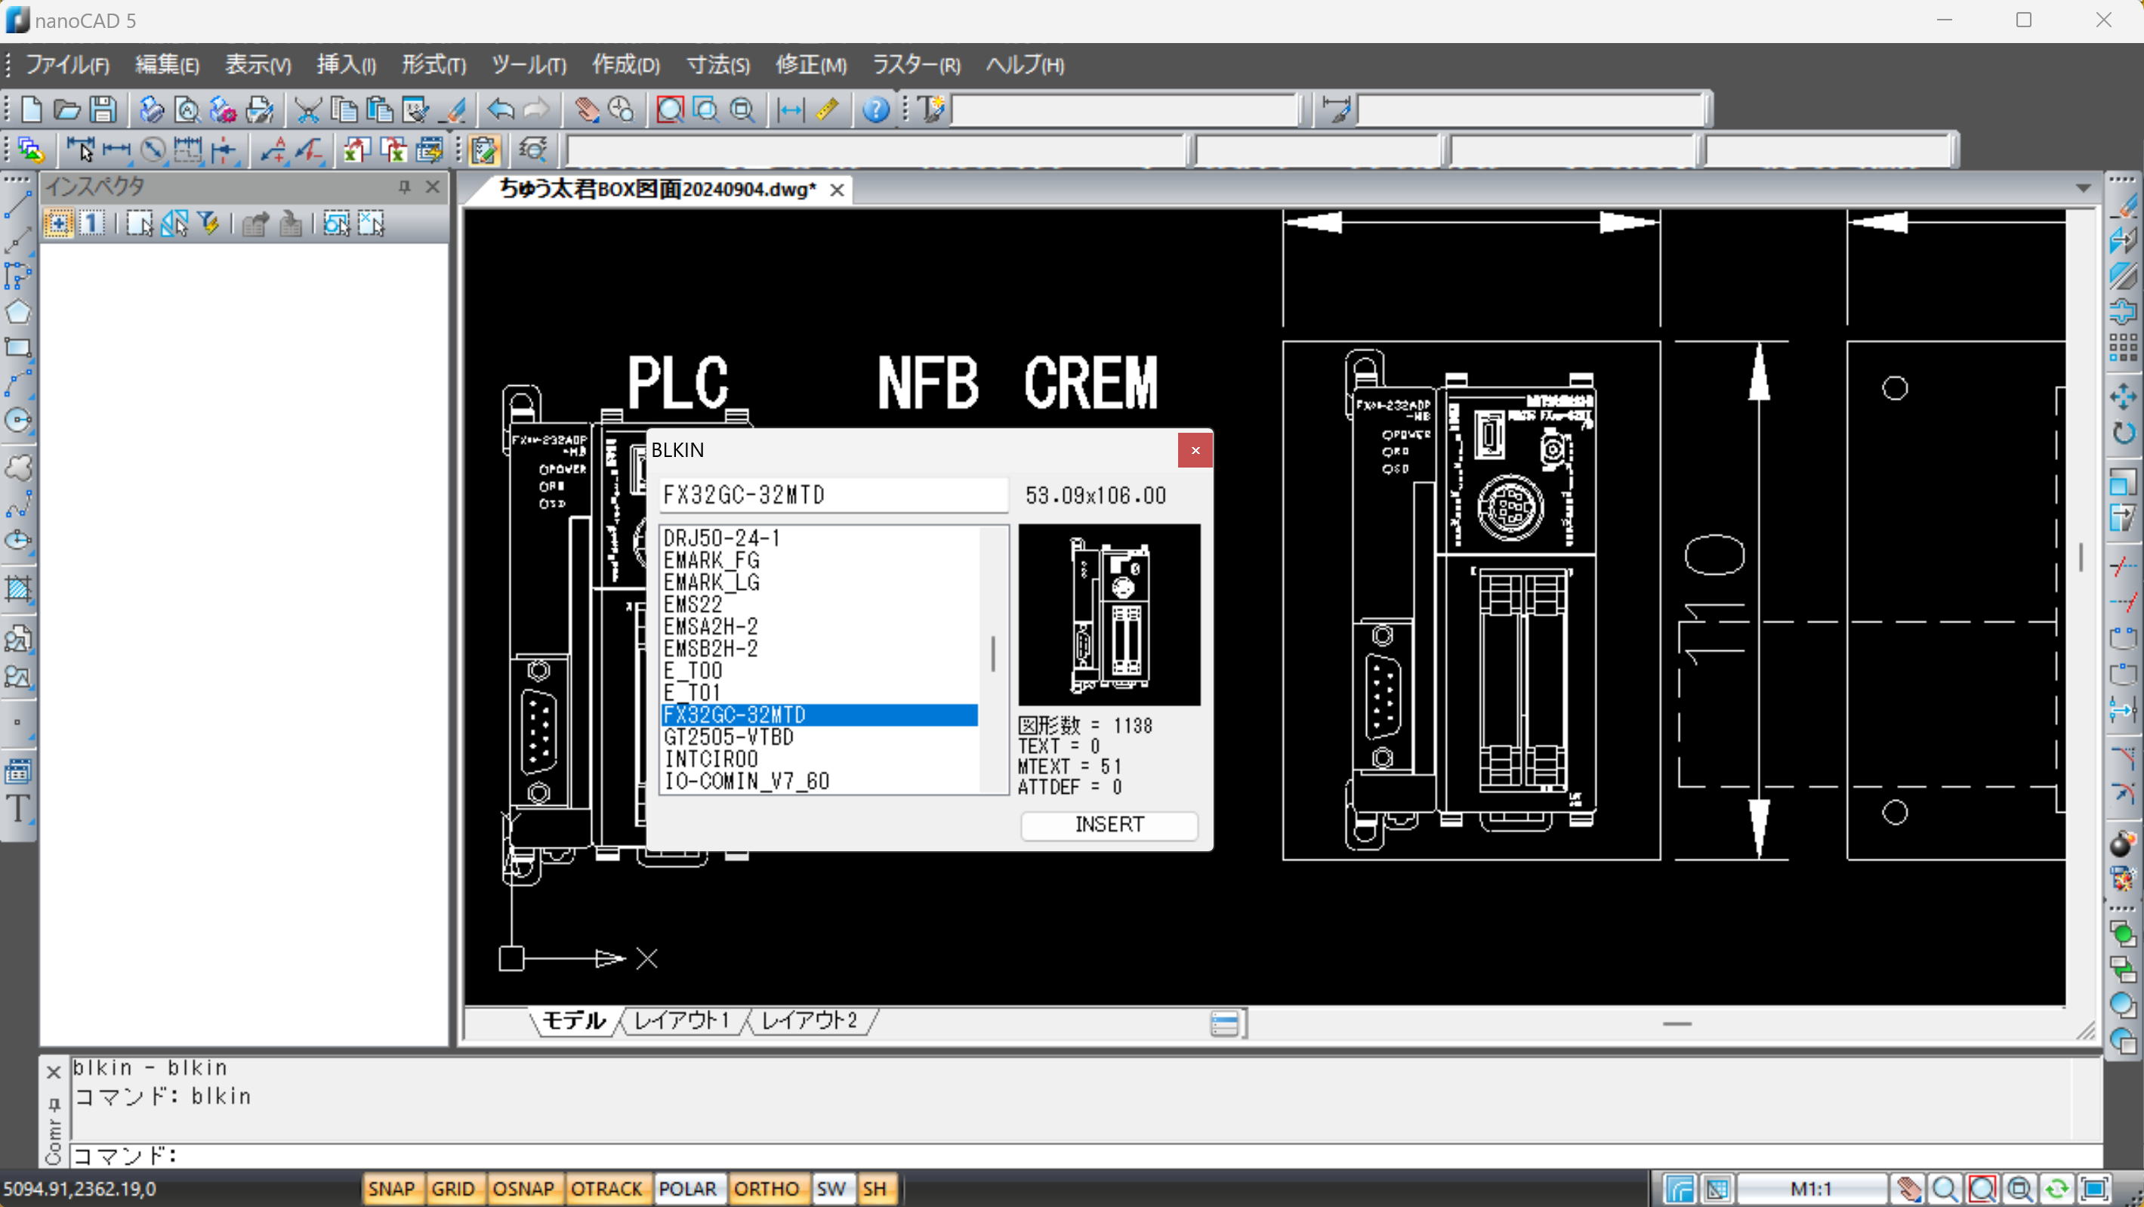
Task: Select EMARK_FG in the block list
Action: (819, 560)
